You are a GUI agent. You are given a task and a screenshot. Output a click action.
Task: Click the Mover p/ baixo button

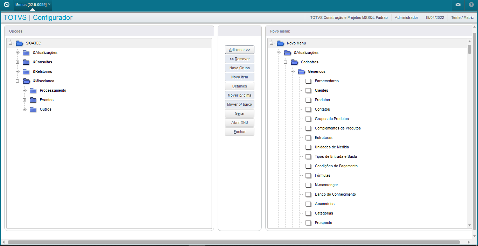[240, 104]
